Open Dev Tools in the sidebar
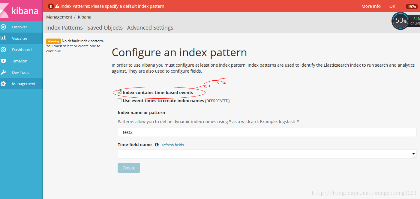420x199 pixels. click(22, 72)
